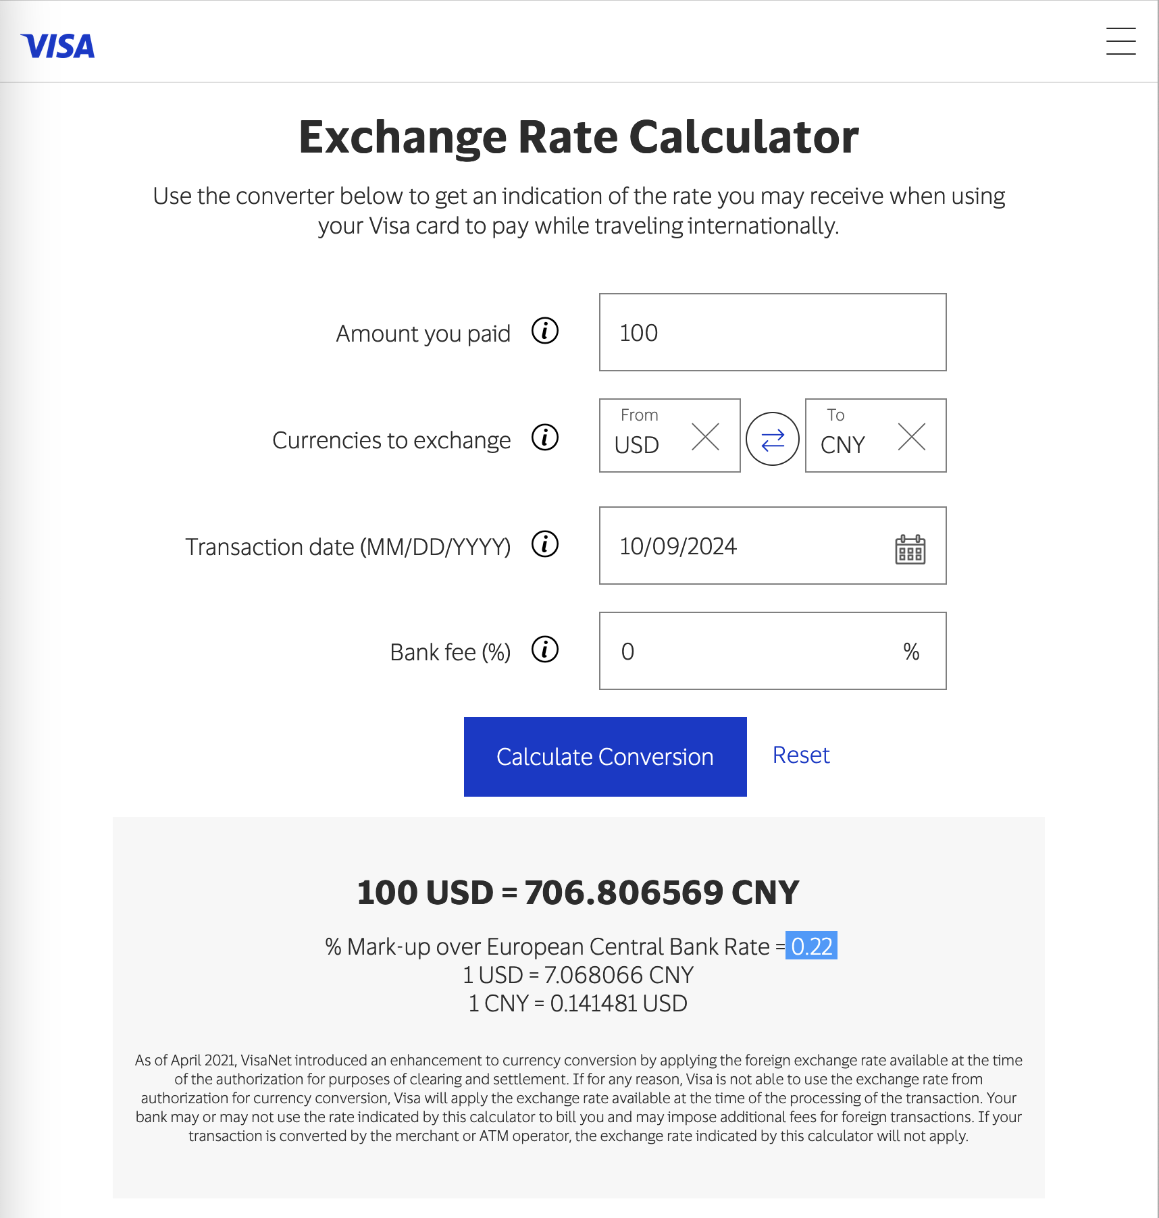The image size is (1159, 1218).
Task: Click the highlighted 0.22 mark-up value
Action: pos(811,946)
